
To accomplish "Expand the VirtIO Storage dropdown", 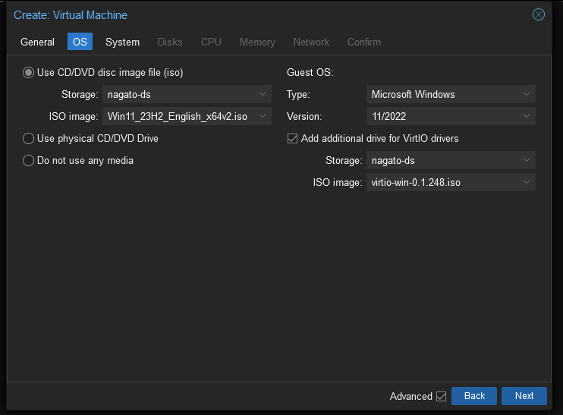I will click(527, 160).
